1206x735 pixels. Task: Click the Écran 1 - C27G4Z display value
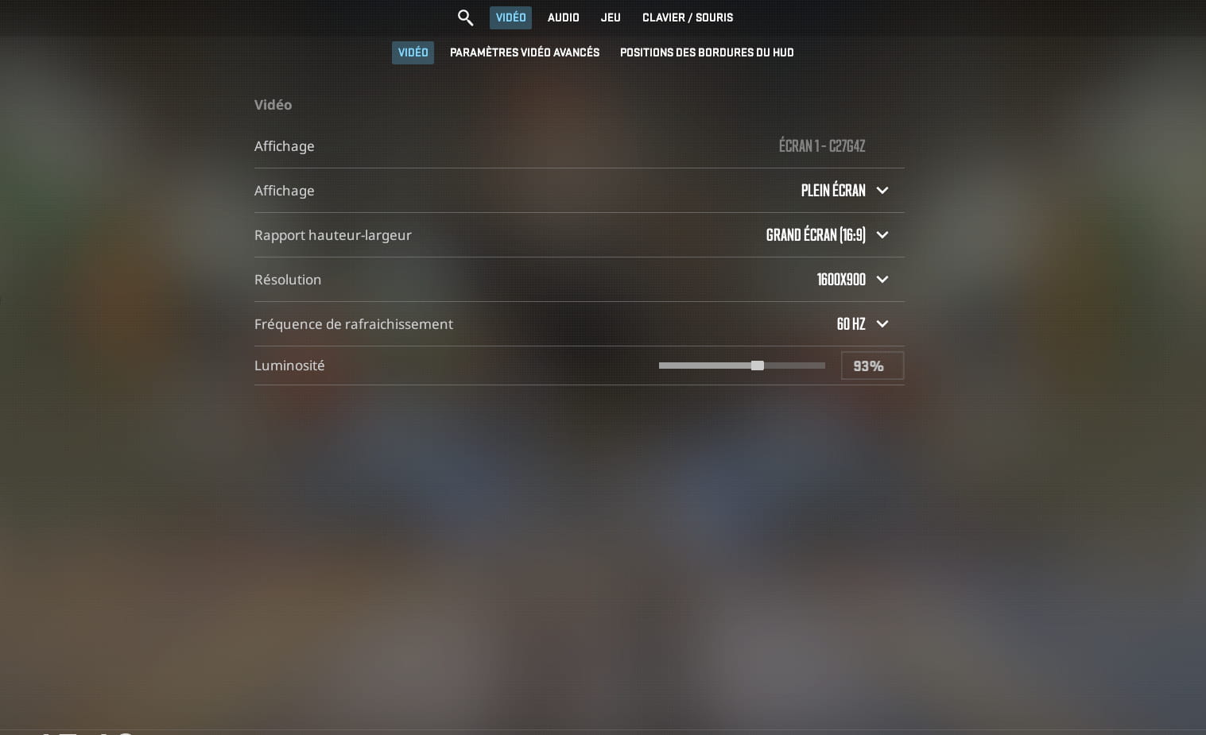tap(822, 146)
